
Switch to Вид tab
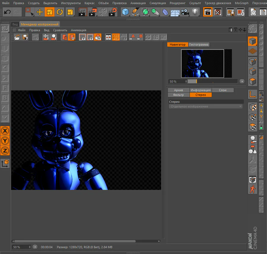[x=15, y=24]
